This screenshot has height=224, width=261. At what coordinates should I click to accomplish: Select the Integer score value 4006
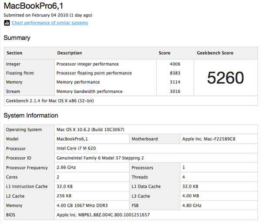175,64
